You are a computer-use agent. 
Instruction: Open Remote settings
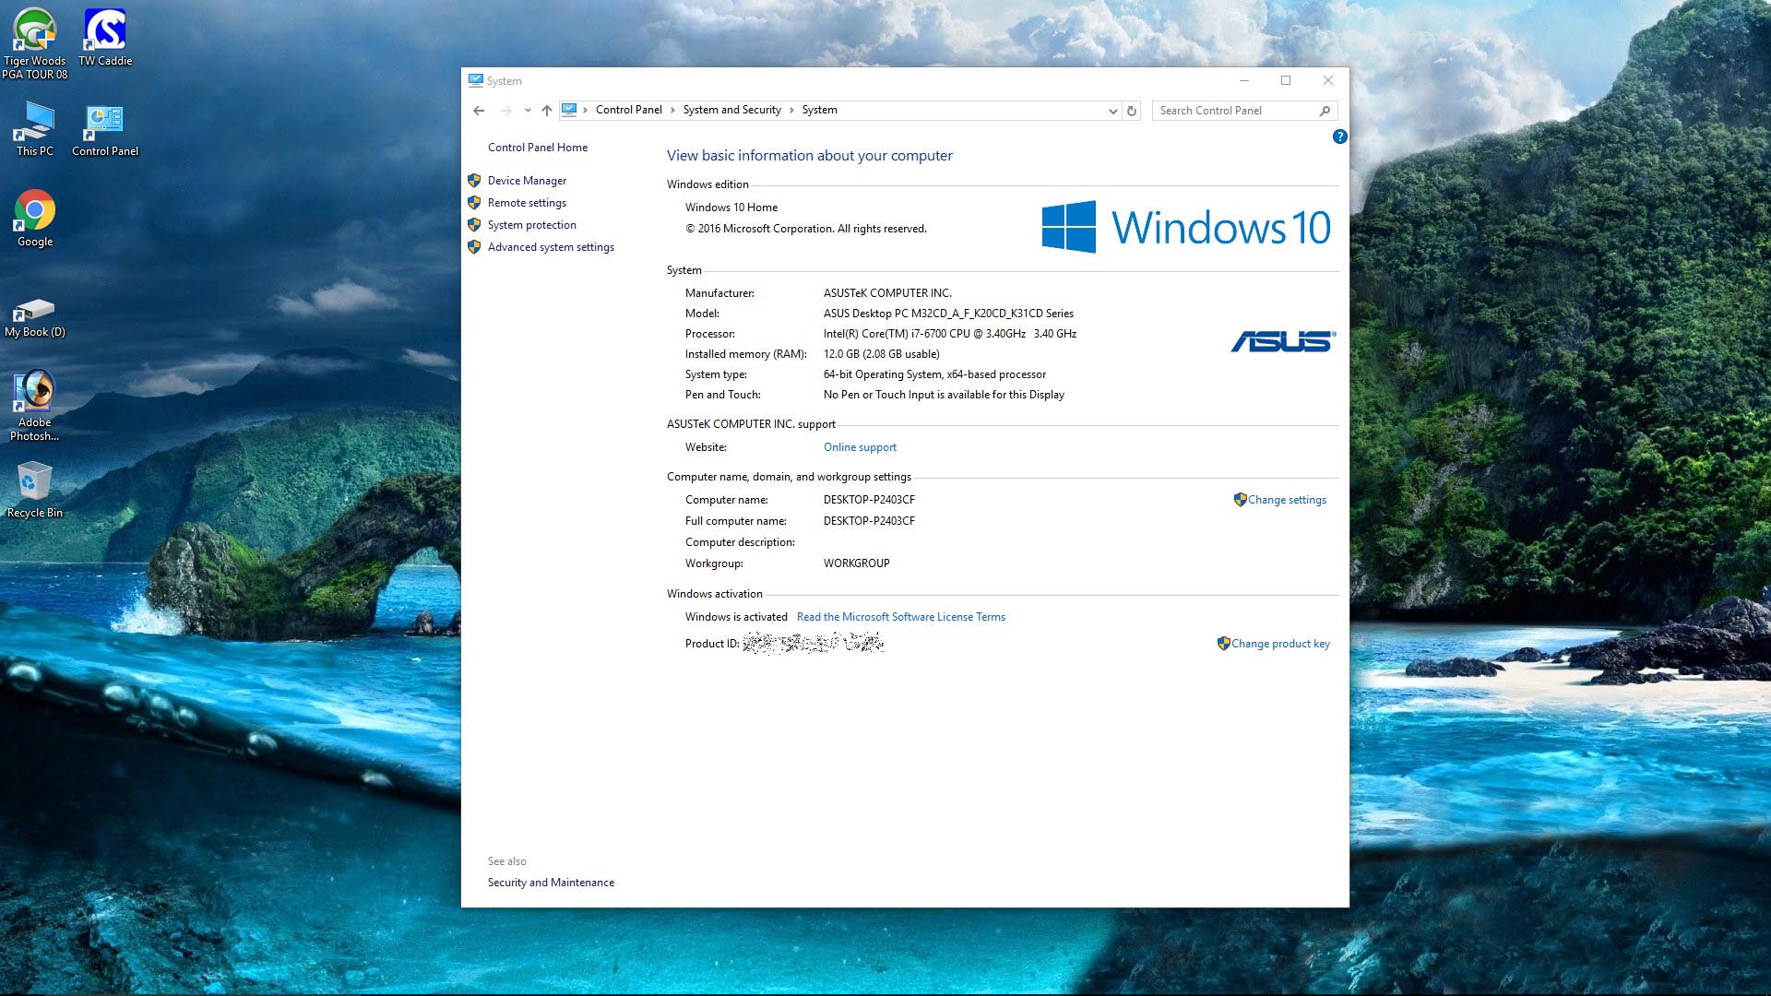tap(527, 203)
